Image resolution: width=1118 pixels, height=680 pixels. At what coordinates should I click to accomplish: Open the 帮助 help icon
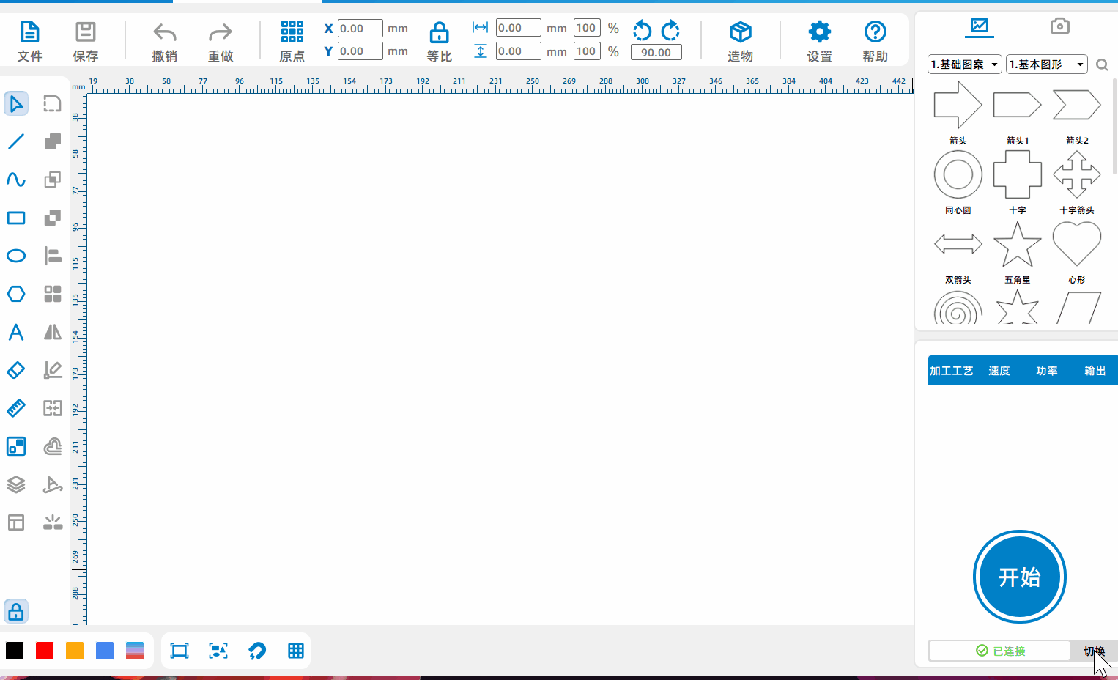(875, 41)
